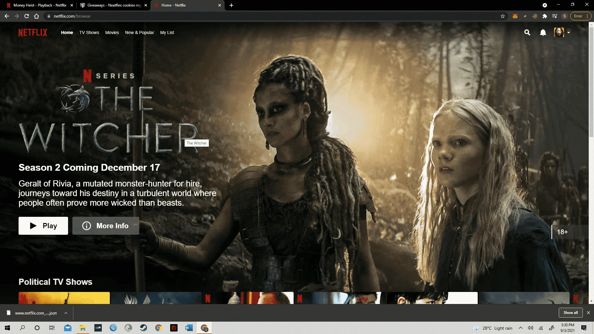Go back in browser history
This screenshot has width=594, height=334.
[7, 16]
